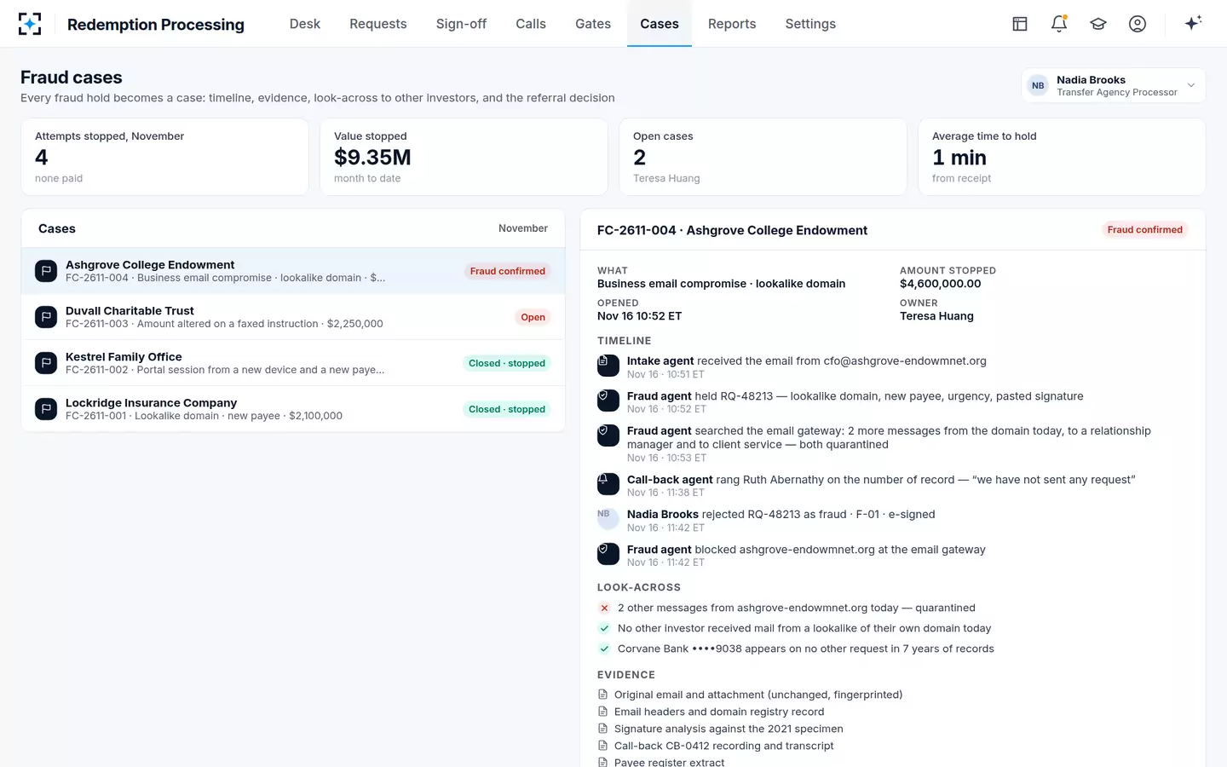Viewport: 1227px width, 767px height.
Task: Go to the Sign-off tab
Action: click(461, 24)
